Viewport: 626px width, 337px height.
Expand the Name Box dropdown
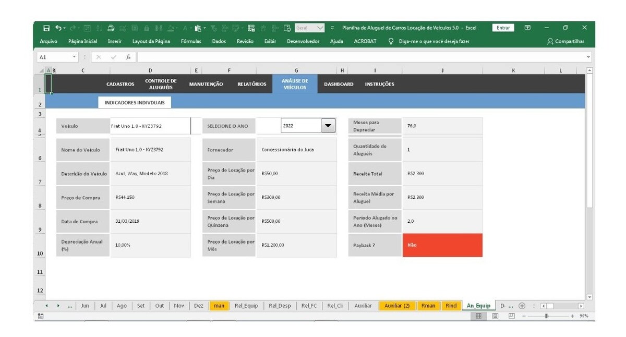pyautogui.click(x=75, y=57)
